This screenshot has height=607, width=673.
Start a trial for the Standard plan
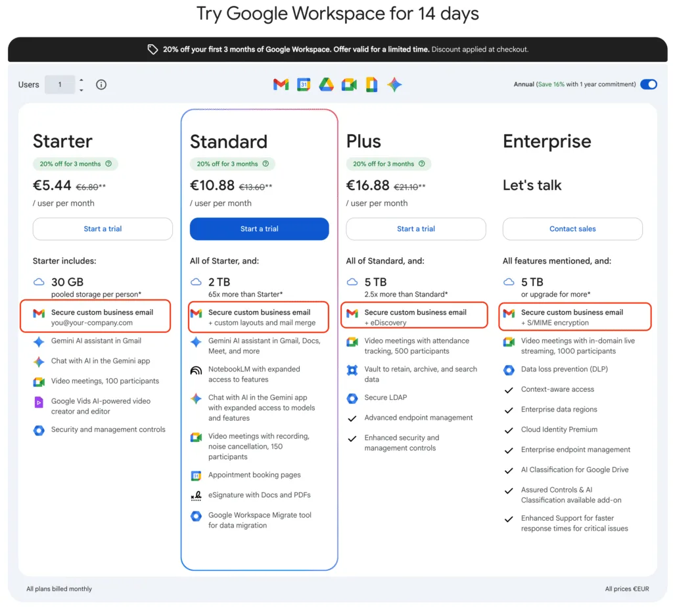pos(259,229)
